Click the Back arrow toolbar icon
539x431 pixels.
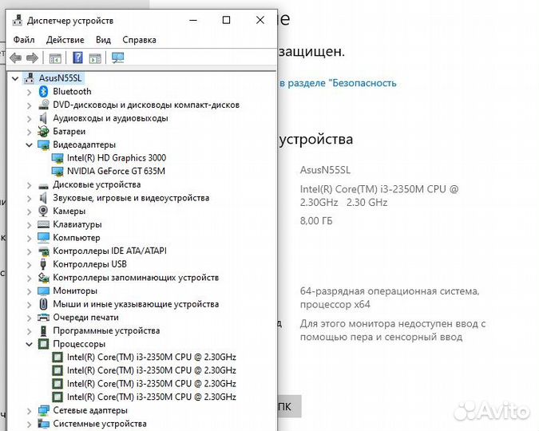pos(16,57)
